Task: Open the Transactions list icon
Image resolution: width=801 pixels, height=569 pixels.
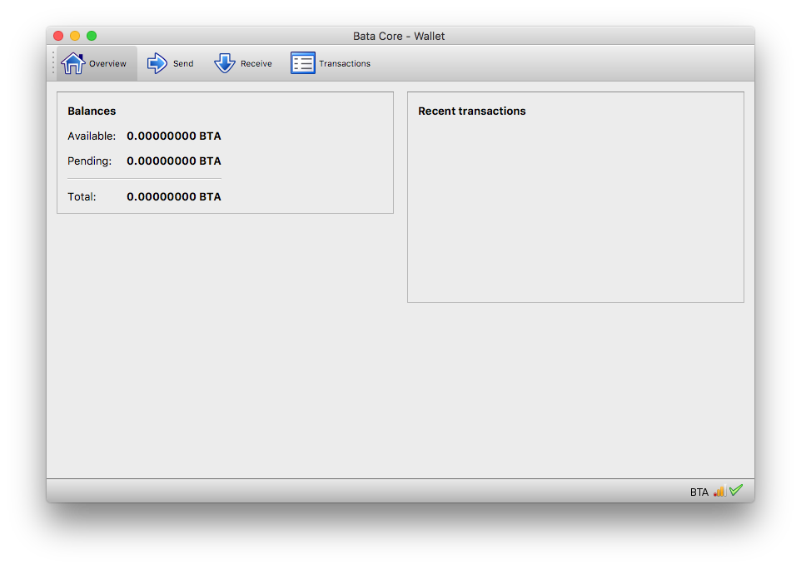Action: point(303,63)
